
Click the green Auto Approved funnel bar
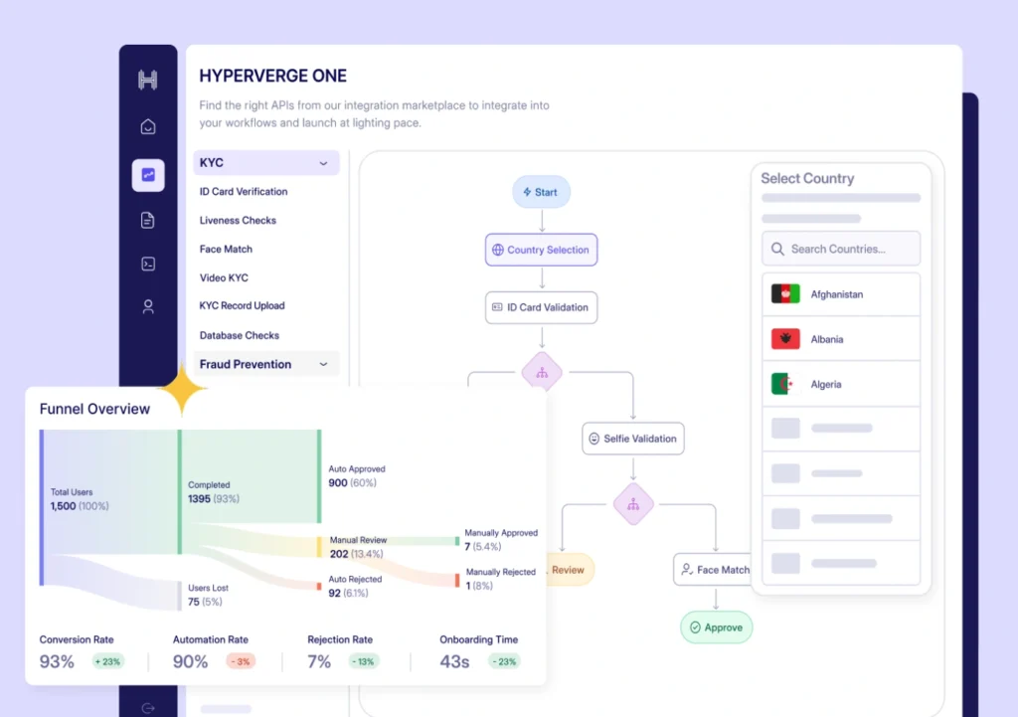[x=319, y=476]
